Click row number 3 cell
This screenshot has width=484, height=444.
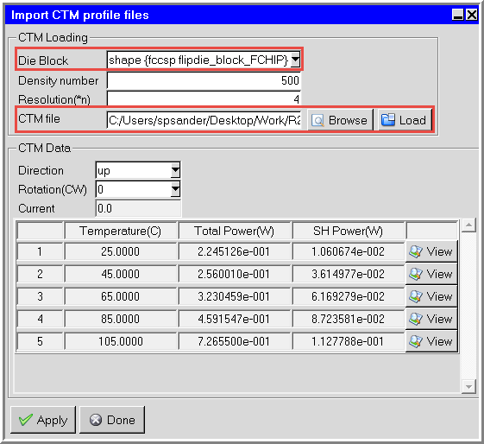tap(40, 296)
